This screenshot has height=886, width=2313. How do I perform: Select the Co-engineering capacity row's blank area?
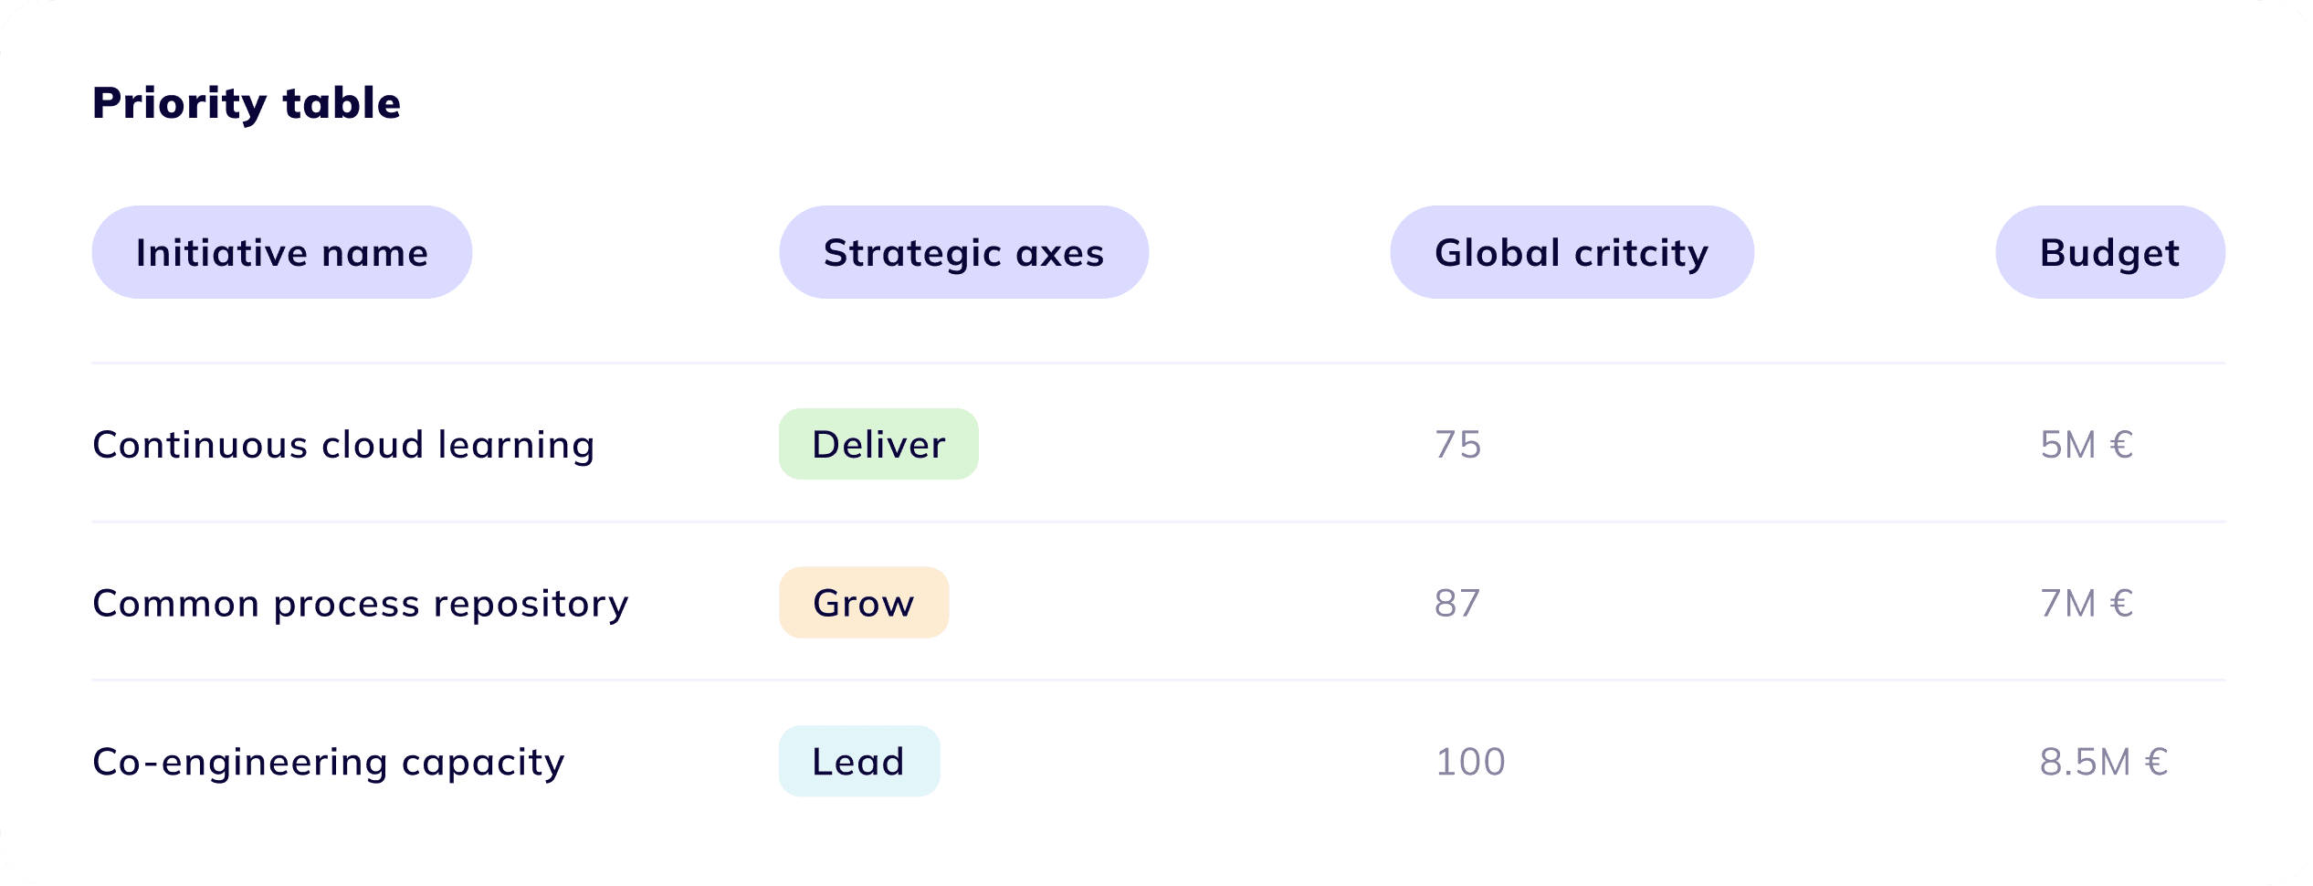(x=1187, y=762)
